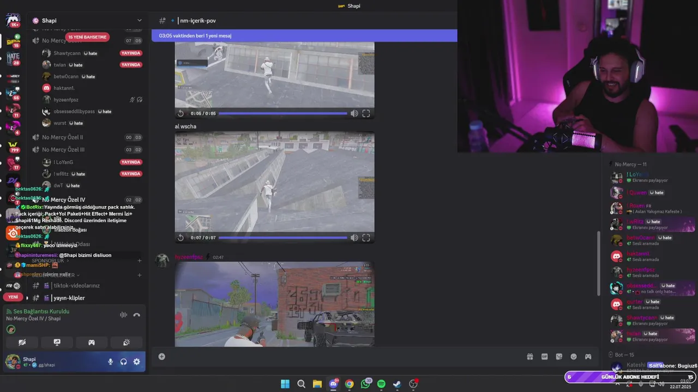698x392 pixels.
Task: Open the soundboard button
Action: point(127,342)
